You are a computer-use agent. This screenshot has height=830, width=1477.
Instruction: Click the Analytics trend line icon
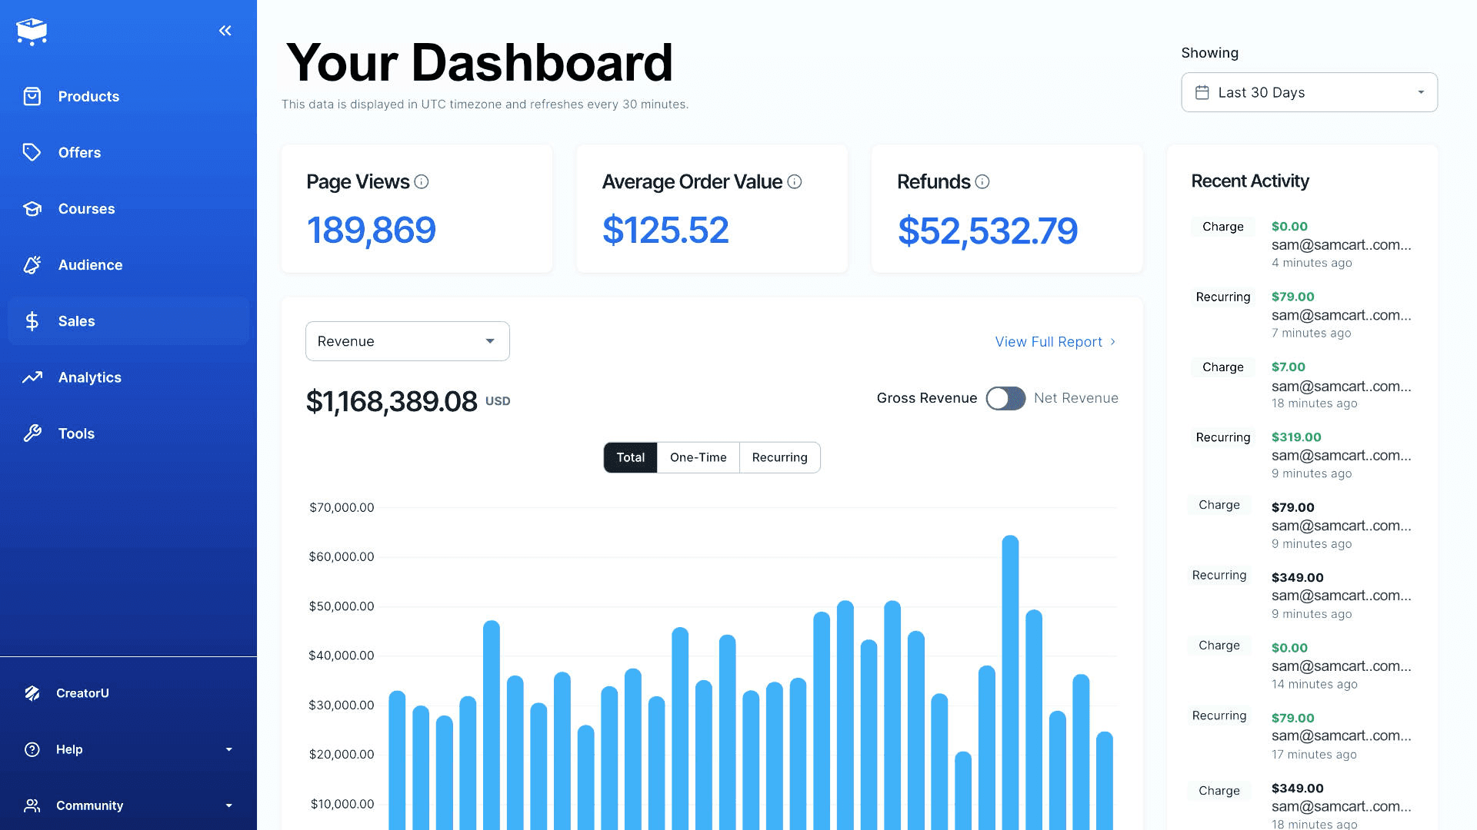32,377
